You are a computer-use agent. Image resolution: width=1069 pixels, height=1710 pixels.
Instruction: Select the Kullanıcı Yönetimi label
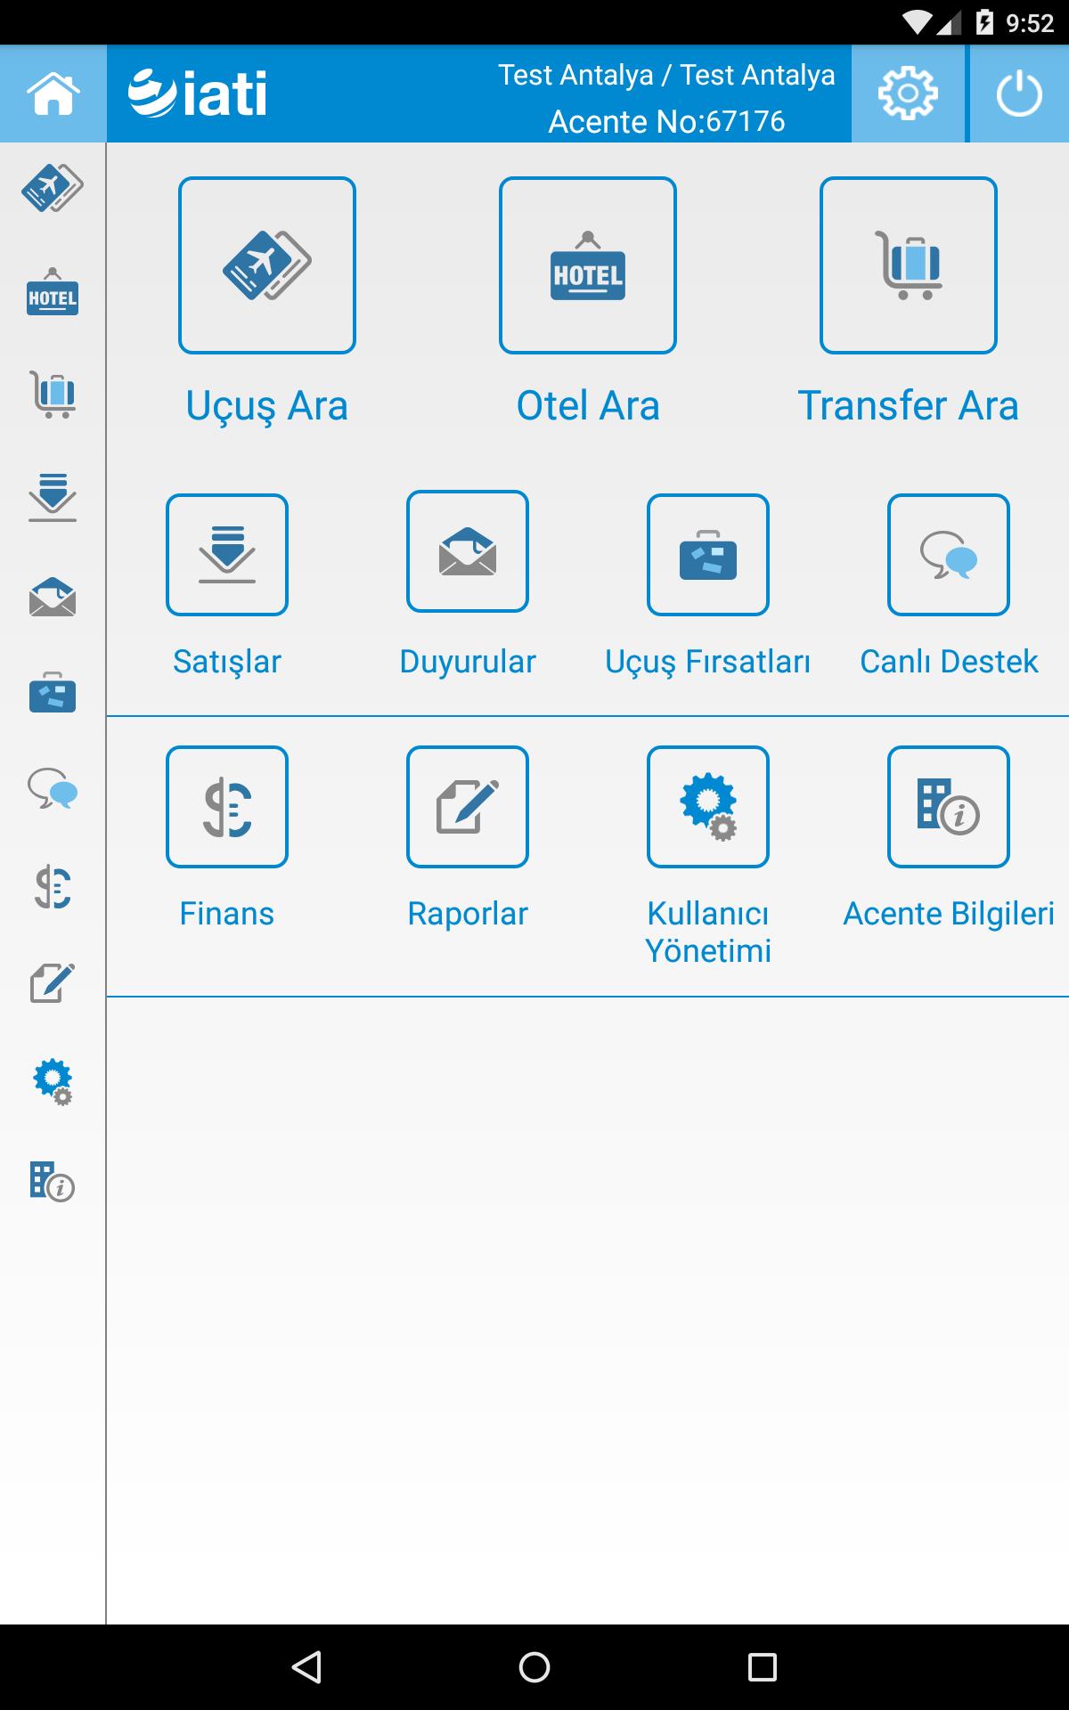pyautogui.click(x=708, y=932)
